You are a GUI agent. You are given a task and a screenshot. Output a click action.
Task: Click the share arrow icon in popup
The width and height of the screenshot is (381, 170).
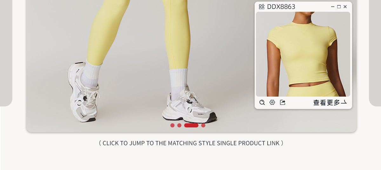283,102
